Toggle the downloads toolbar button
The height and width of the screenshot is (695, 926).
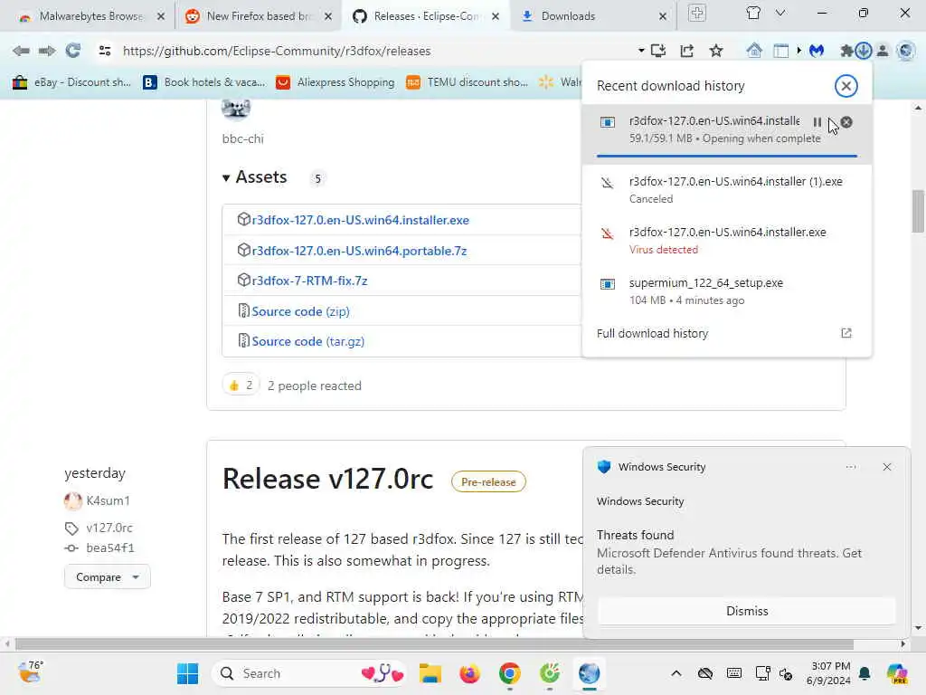(864, 51)
